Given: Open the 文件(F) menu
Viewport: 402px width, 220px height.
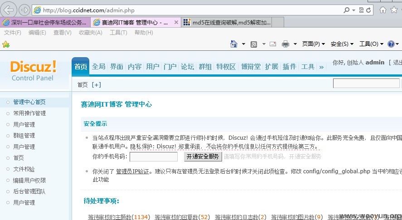Looking at the screenshot, I should 13,33.
